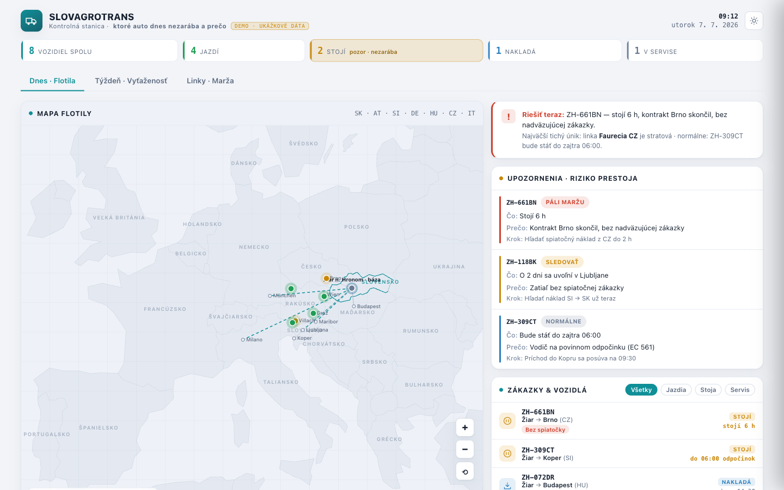
Task: Open ZH-118BK alert with Sledovať badge
Action: [627, 280]
